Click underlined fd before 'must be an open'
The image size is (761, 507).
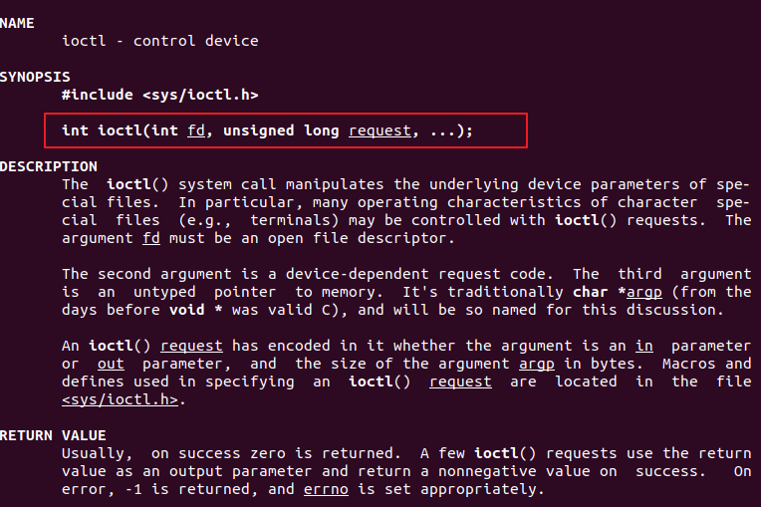(150, 238)
